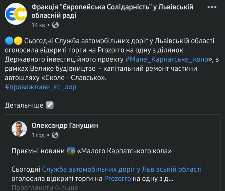Click the "1 год" shared post timestamp

coord(38,135)
